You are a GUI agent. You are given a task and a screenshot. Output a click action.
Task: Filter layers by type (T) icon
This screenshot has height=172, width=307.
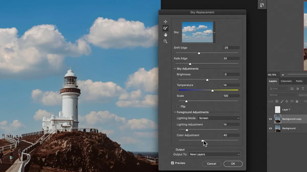pyautogui.click(x=303, y=89)
